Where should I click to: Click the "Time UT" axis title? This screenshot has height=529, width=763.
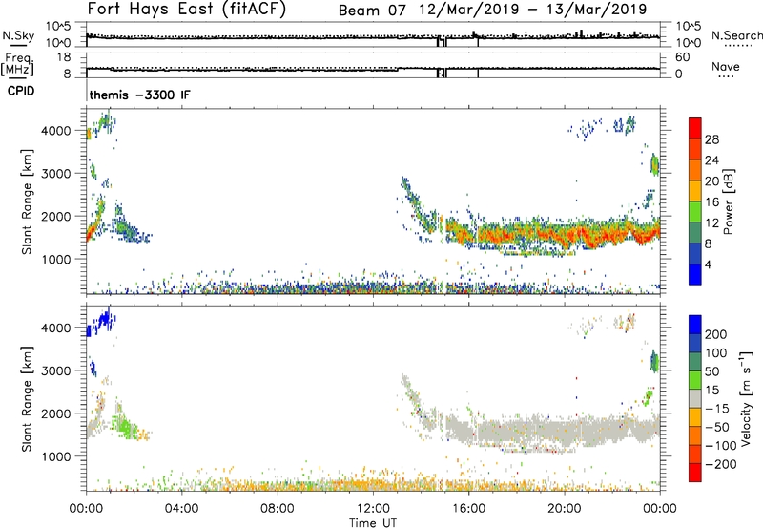pyautogui.click(x=373, y=523)
